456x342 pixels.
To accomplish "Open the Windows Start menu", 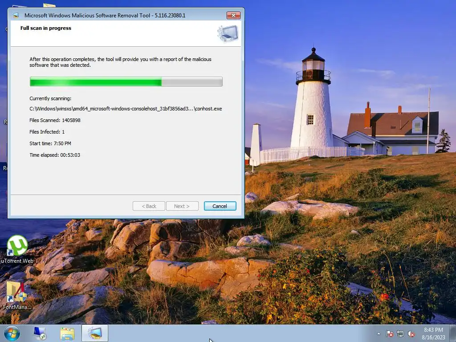I will [x=12, y=333].
